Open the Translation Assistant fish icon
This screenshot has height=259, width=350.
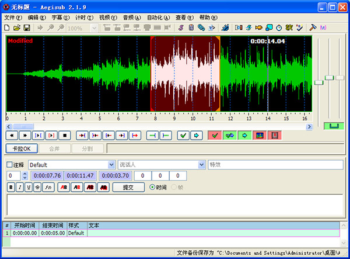[x=259, y=27]
